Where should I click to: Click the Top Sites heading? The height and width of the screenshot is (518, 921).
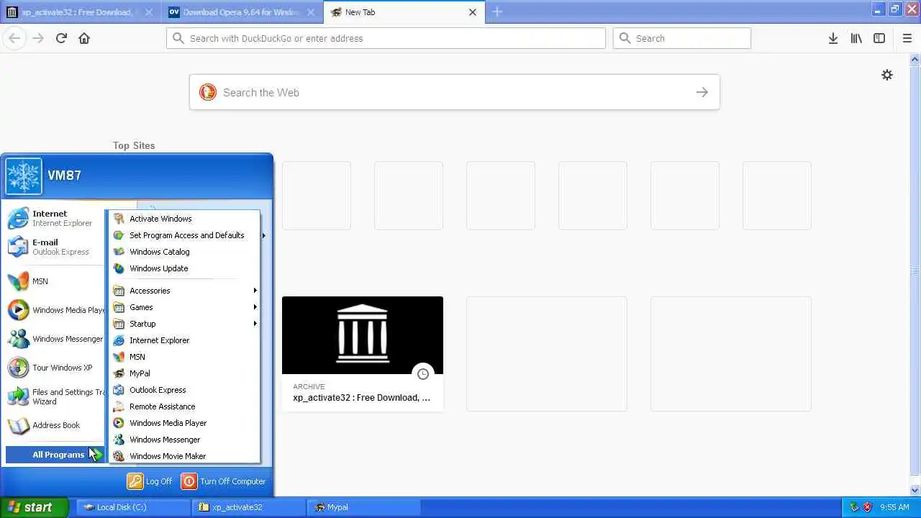pyautogui.click(x=134, y=145)
